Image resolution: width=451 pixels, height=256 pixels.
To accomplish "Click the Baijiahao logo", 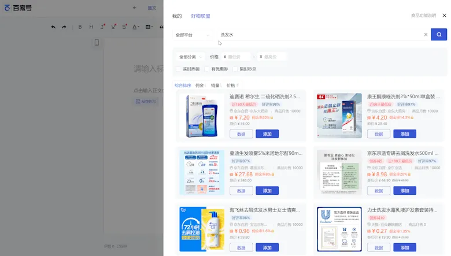I will [x=18, y=8].
